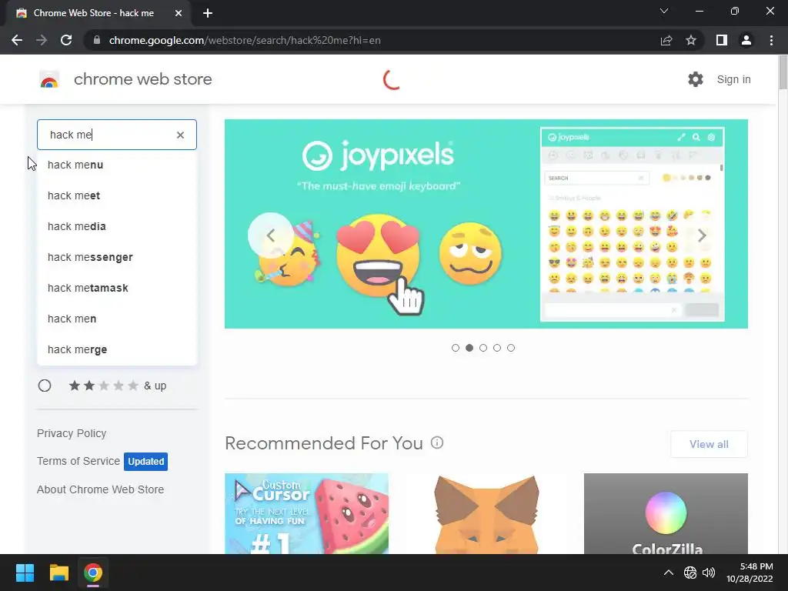Open Chrome side panel
The width and height of the screenshot is (788, 591).
click(722, 40)
